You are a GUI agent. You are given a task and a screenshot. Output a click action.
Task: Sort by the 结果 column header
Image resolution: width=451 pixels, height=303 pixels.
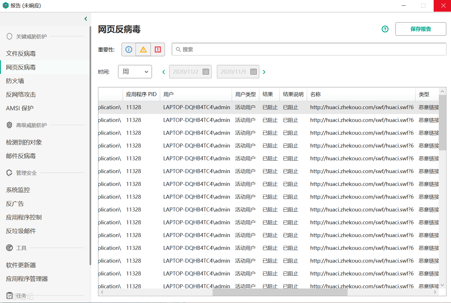(269, 94)
